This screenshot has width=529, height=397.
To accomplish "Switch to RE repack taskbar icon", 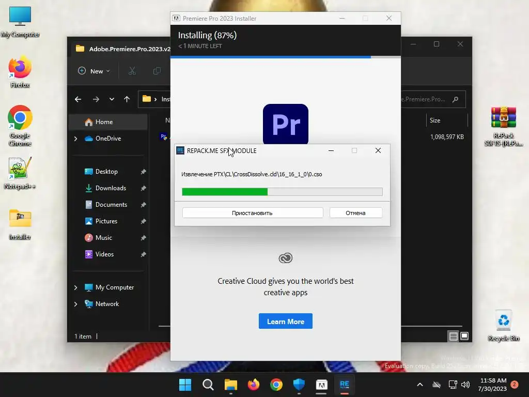I will pyautogui.click(x=345, y=385).
